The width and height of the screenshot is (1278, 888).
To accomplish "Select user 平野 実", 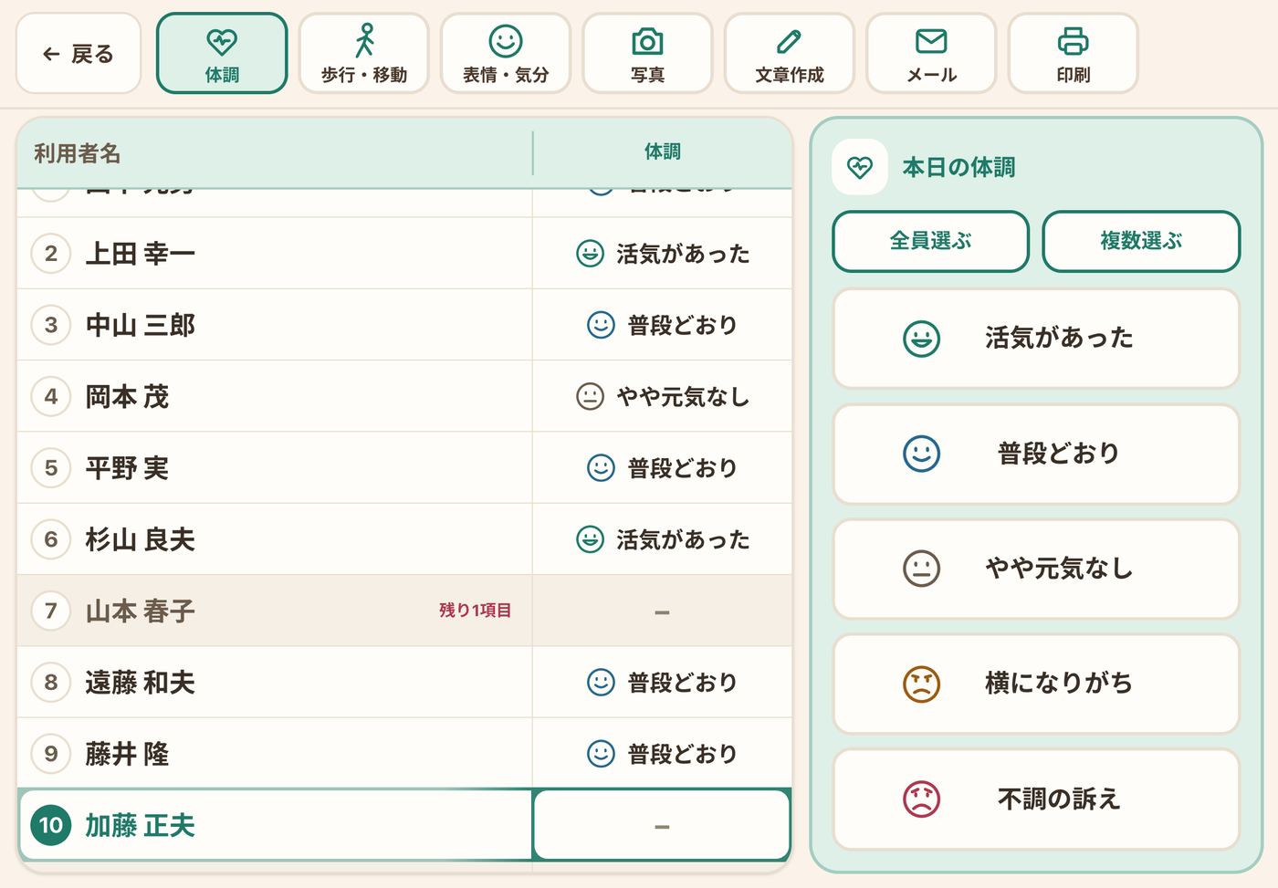I will pos(274,468).
